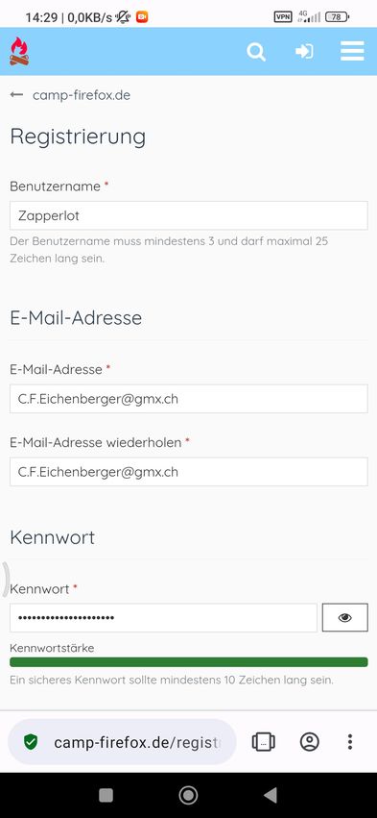Select the E-Mail-Adresse wiederholen field

(188, 472)
